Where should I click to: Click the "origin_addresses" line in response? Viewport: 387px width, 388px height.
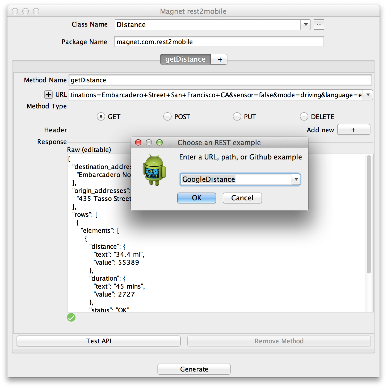[101, 191]
